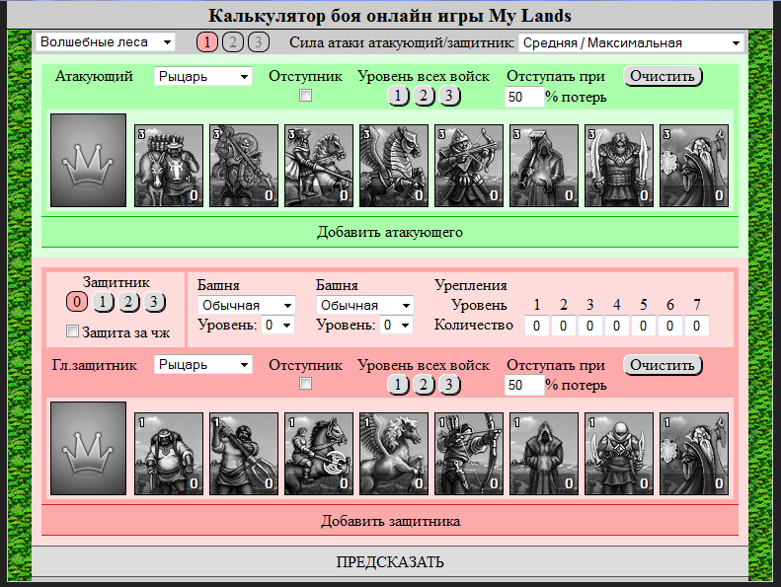Open second tower Уровень dropdown

tap(396, 326)
